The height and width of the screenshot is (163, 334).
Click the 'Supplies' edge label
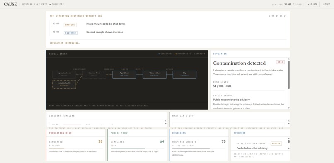[169, 69]
